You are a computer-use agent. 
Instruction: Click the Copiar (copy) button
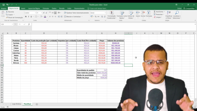pyautogui.click(x=10, y=14)
